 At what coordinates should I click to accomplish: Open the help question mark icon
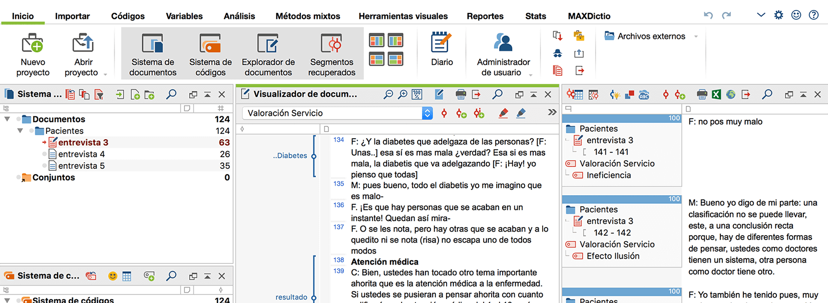click(814, 15)
